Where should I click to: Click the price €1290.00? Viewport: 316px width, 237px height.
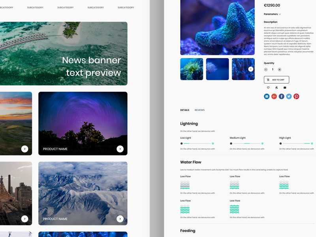tap(272, 6)
